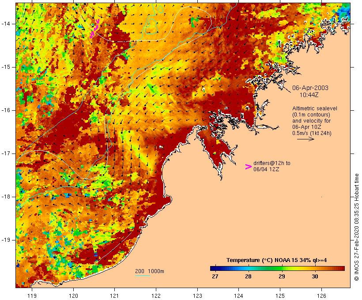Click the IMOS copyright timestamp text
The image size is (362, 300).
point(356,227)
